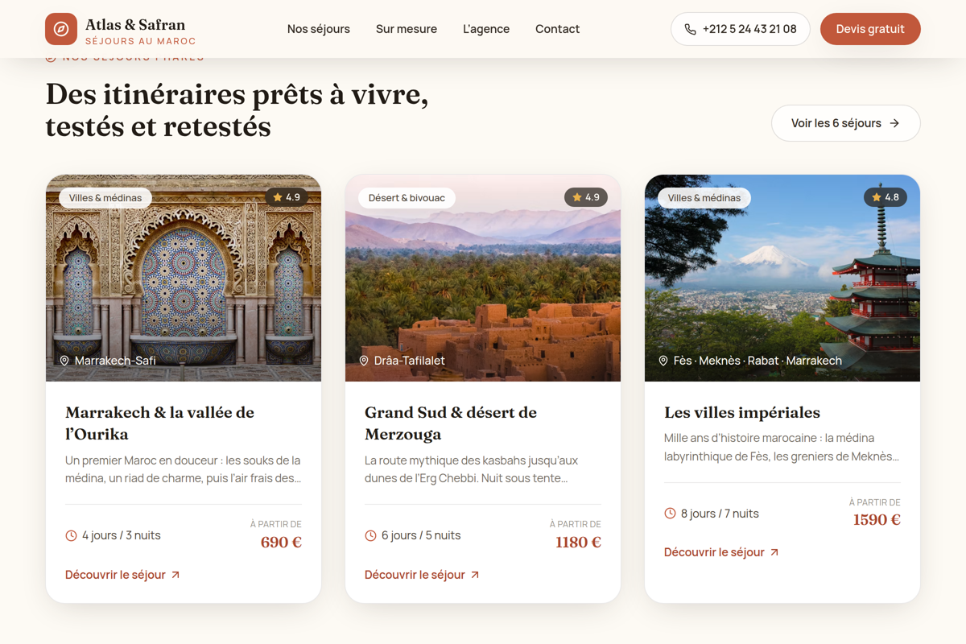This screenshot has width=966, height=644.
Task: Click the star icon on villes impériales rating
Action: pos(877,197)
